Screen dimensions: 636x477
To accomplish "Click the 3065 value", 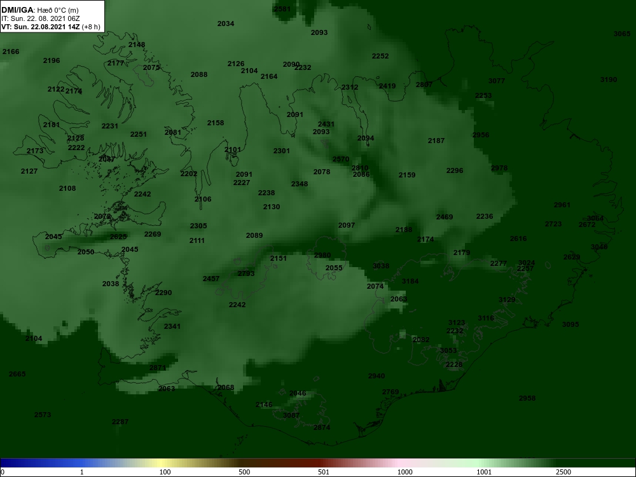I will 622,34.
